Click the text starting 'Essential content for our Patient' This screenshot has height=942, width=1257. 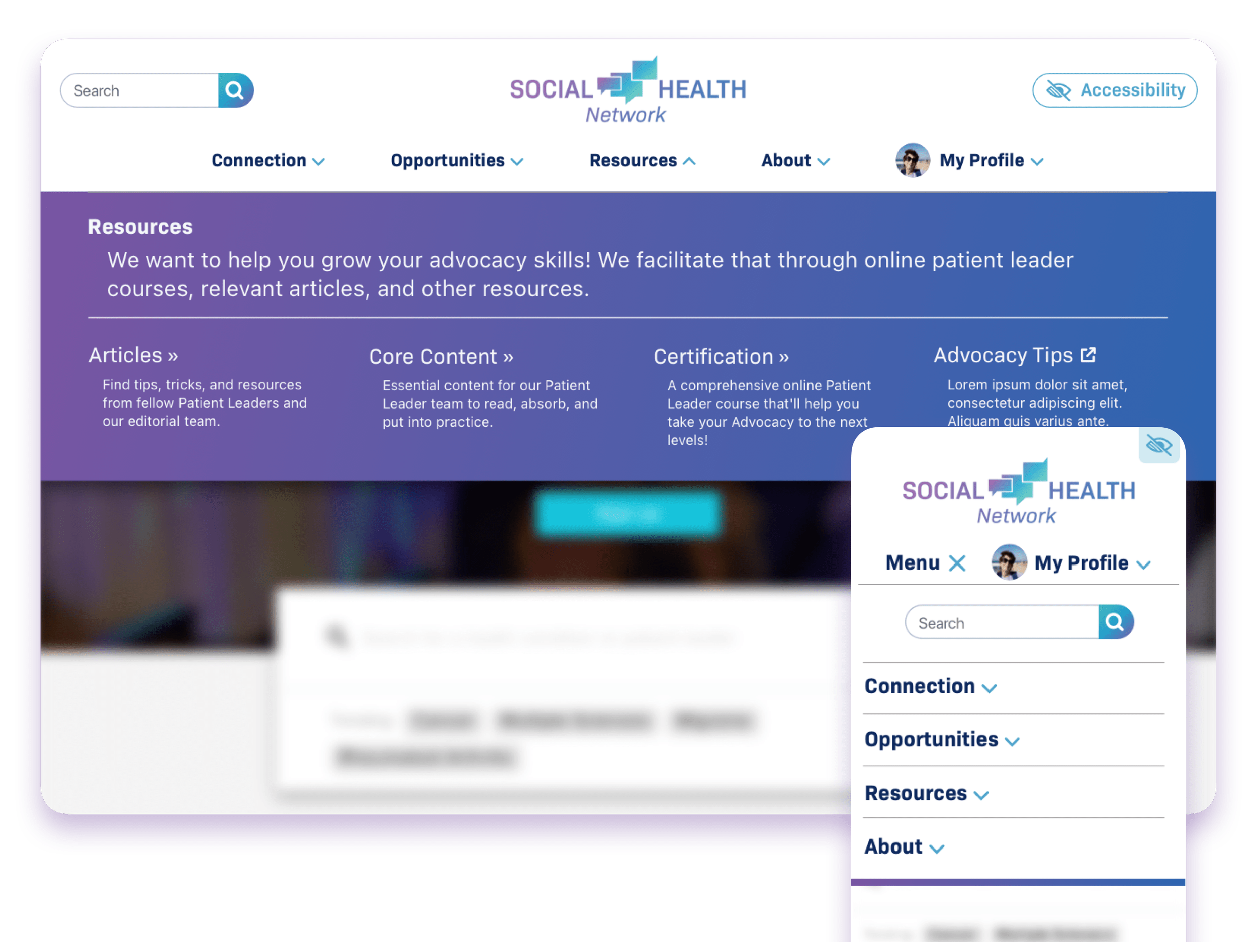490,403
